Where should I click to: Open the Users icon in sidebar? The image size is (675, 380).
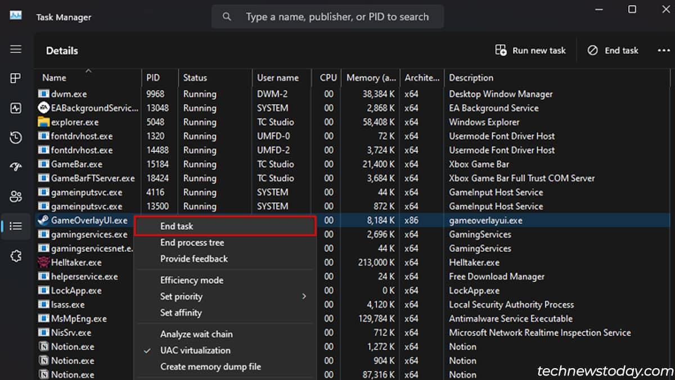click(16, 196)
